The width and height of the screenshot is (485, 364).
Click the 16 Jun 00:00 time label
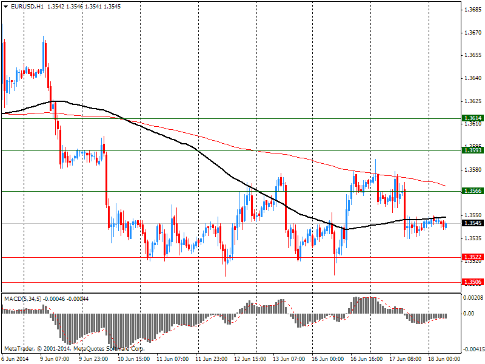point(328,359)
